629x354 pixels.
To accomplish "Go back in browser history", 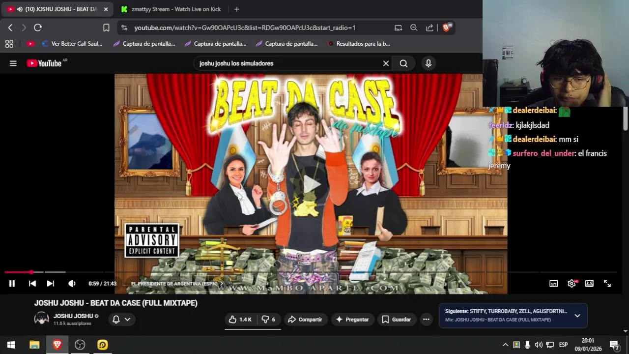I will (x=10, y=28).
